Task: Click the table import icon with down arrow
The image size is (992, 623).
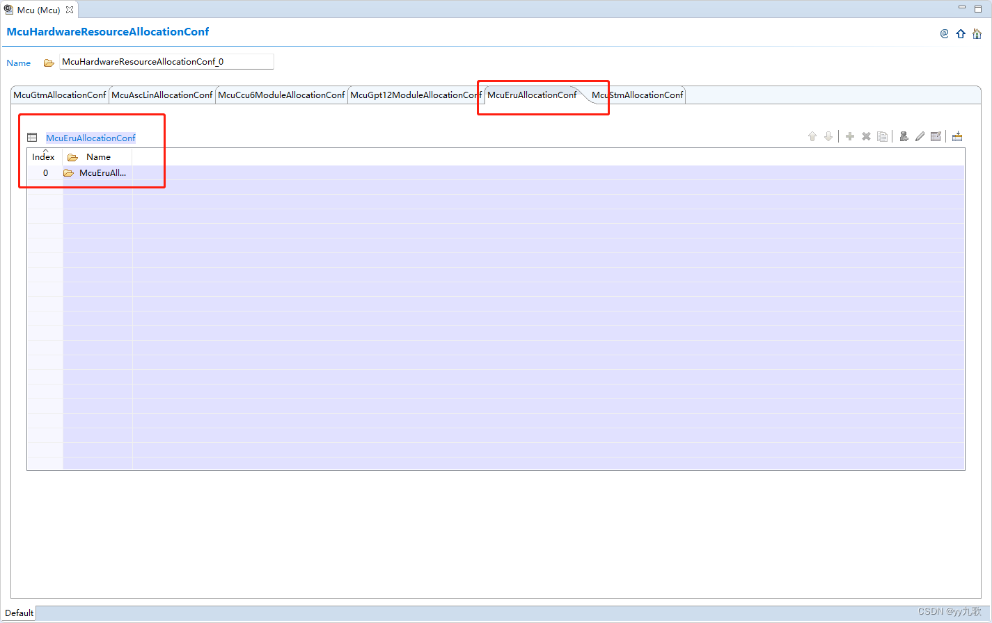Action: click(957, 136)
